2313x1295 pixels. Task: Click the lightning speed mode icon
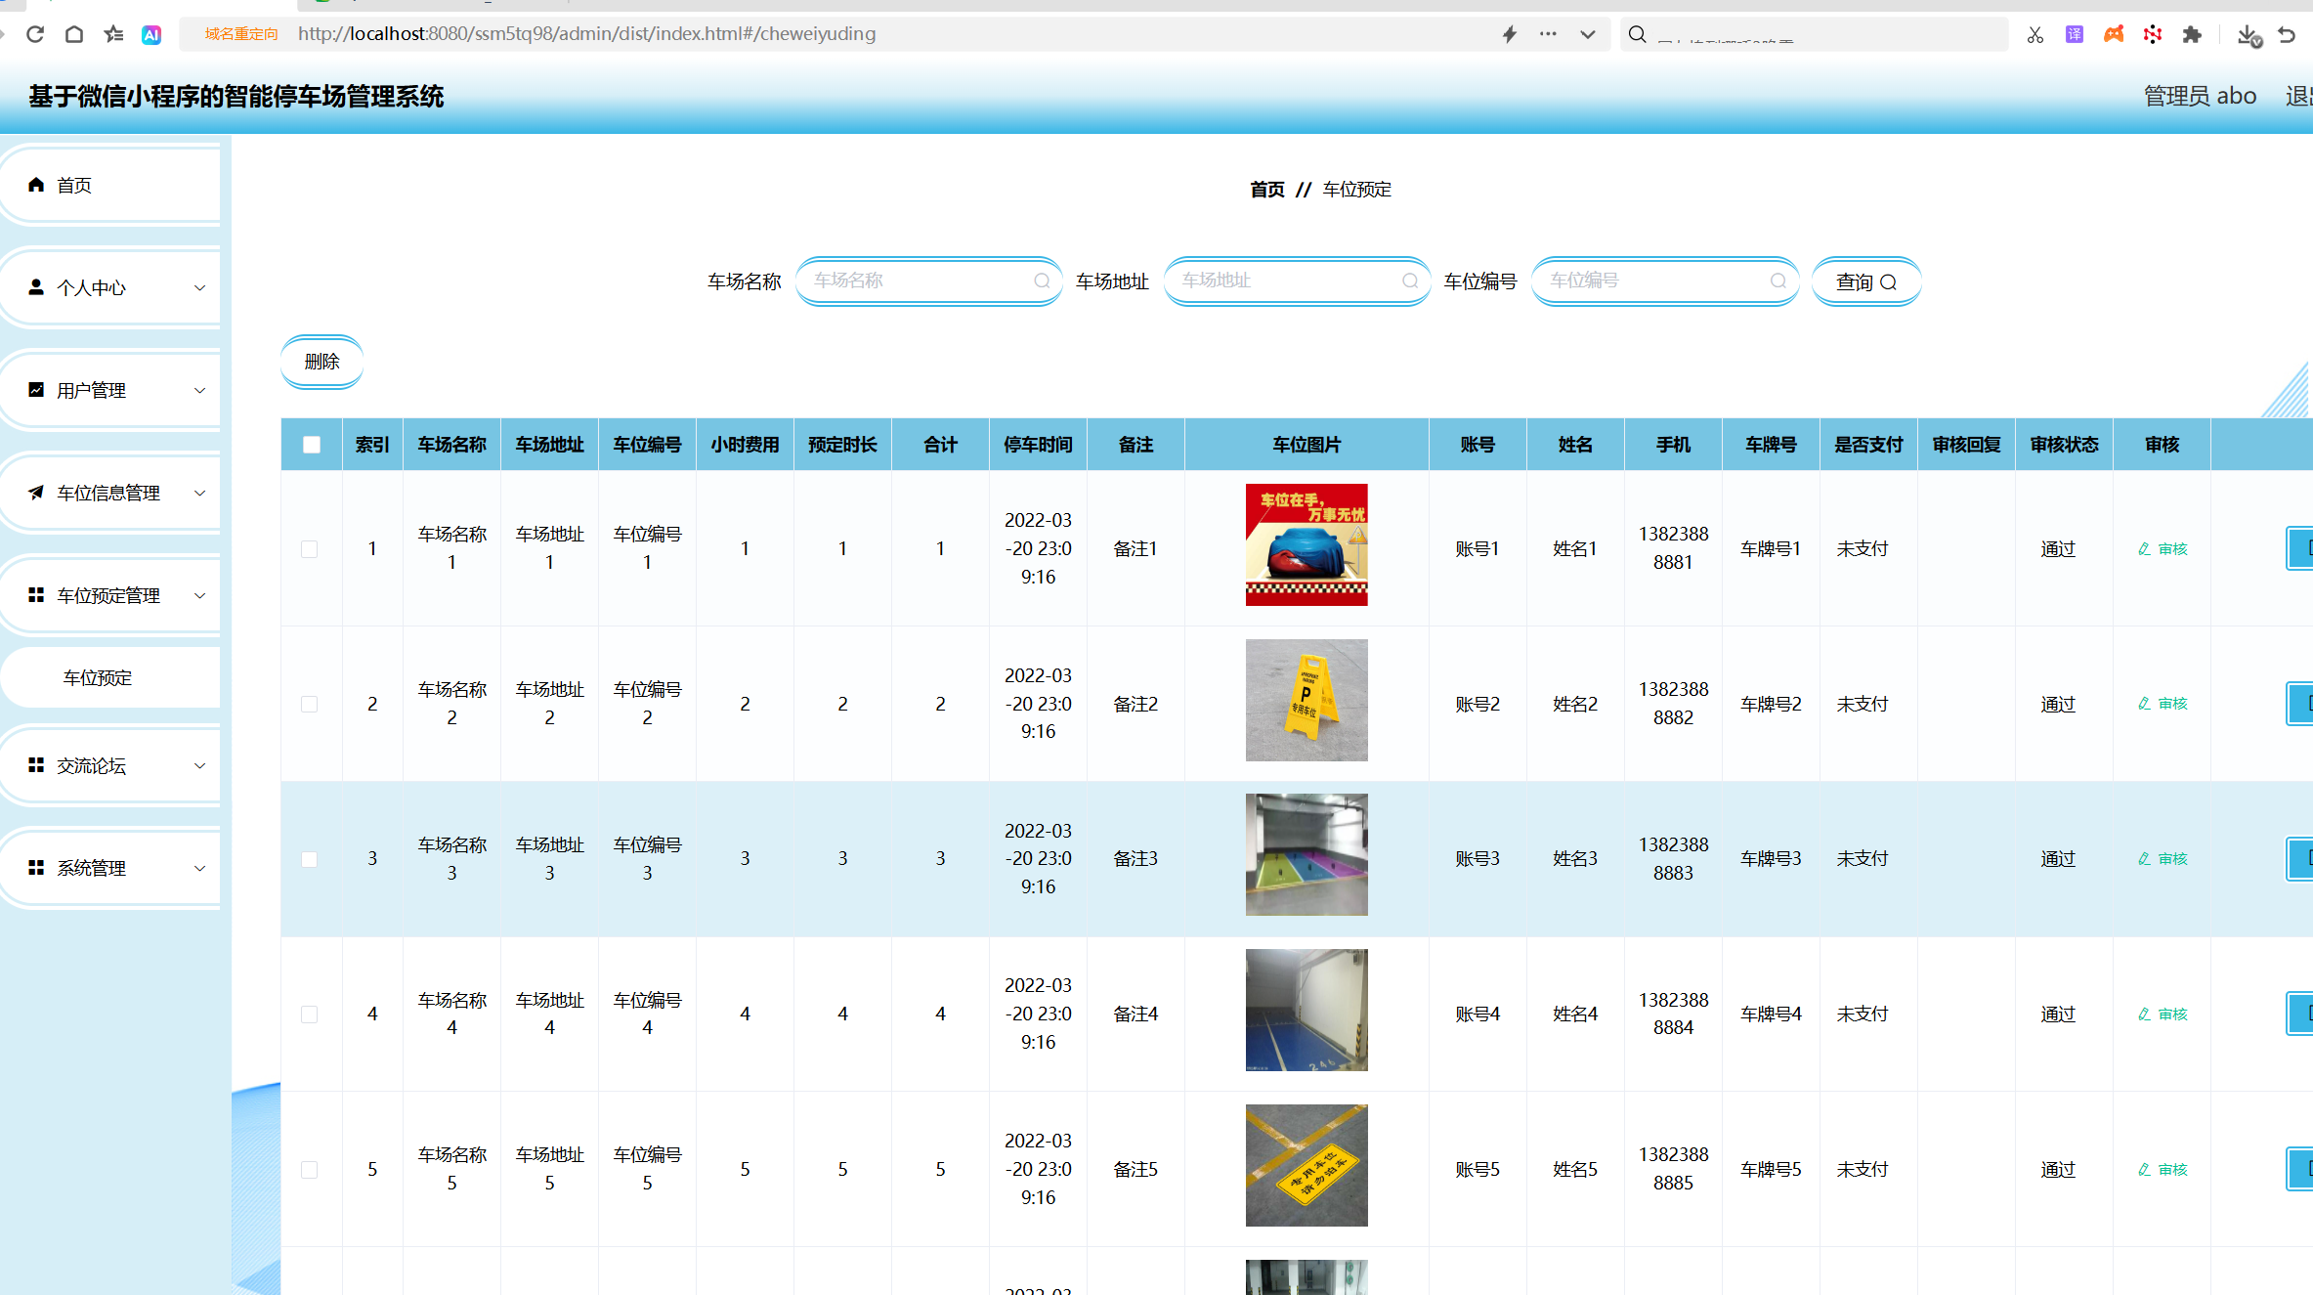(1510, 34)
